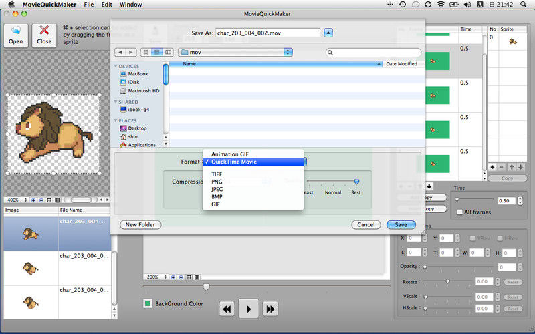The height and width of the screenshot is (334, 535).
Task: Rewind the animation preview
Action: (x=227, y=309)
